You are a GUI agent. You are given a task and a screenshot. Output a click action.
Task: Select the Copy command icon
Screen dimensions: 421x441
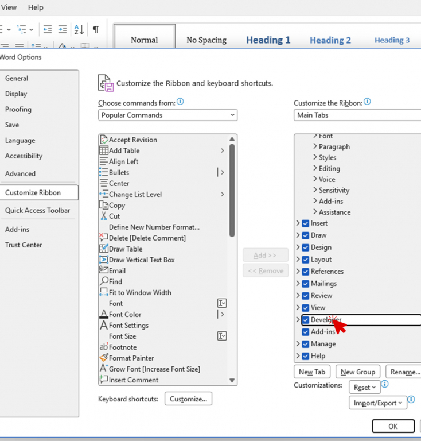pos(104,205)
